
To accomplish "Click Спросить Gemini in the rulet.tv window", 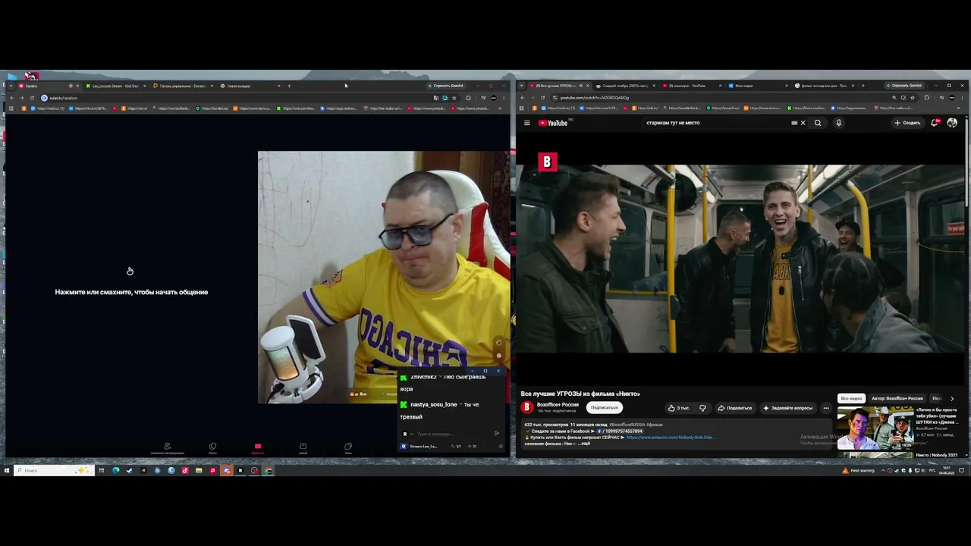I will [x=445, y=86].
